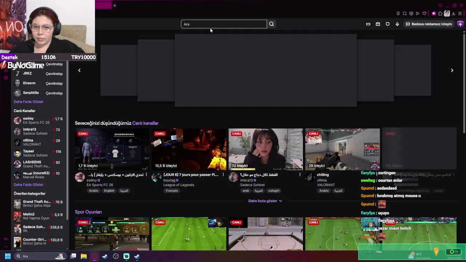The image size is (466, 262).
Task: Show the previous carousel slide
Action: click(79, 70)
